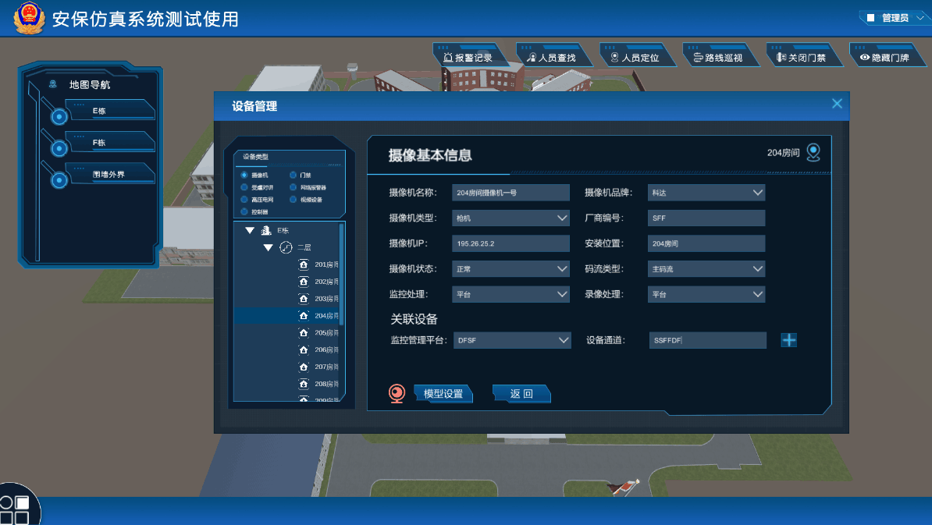This screenshot has width=932, height=525.
Task: Open the 码流类型 dropdown showing 主码流
Action: click(x=706, y=269)
